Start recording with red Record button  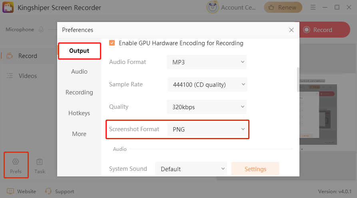point(324,30)
